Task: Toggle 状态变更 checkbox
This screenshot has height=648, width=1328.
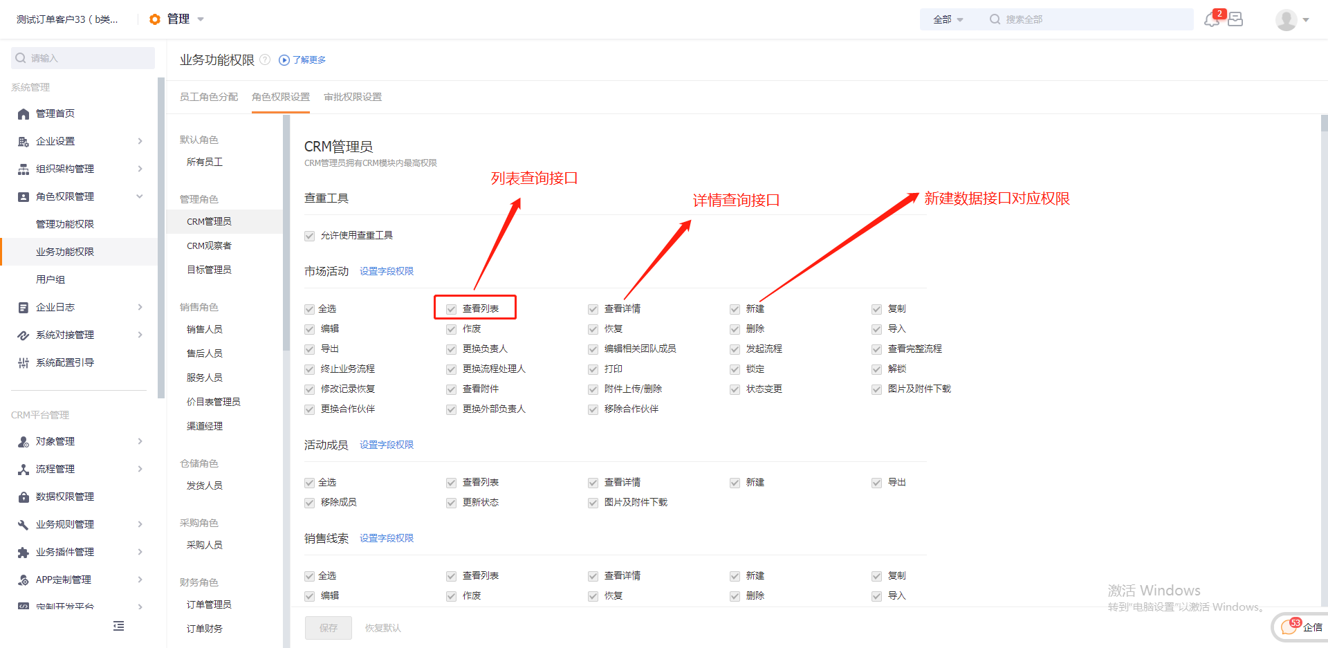Action: [x=735, y=389]
